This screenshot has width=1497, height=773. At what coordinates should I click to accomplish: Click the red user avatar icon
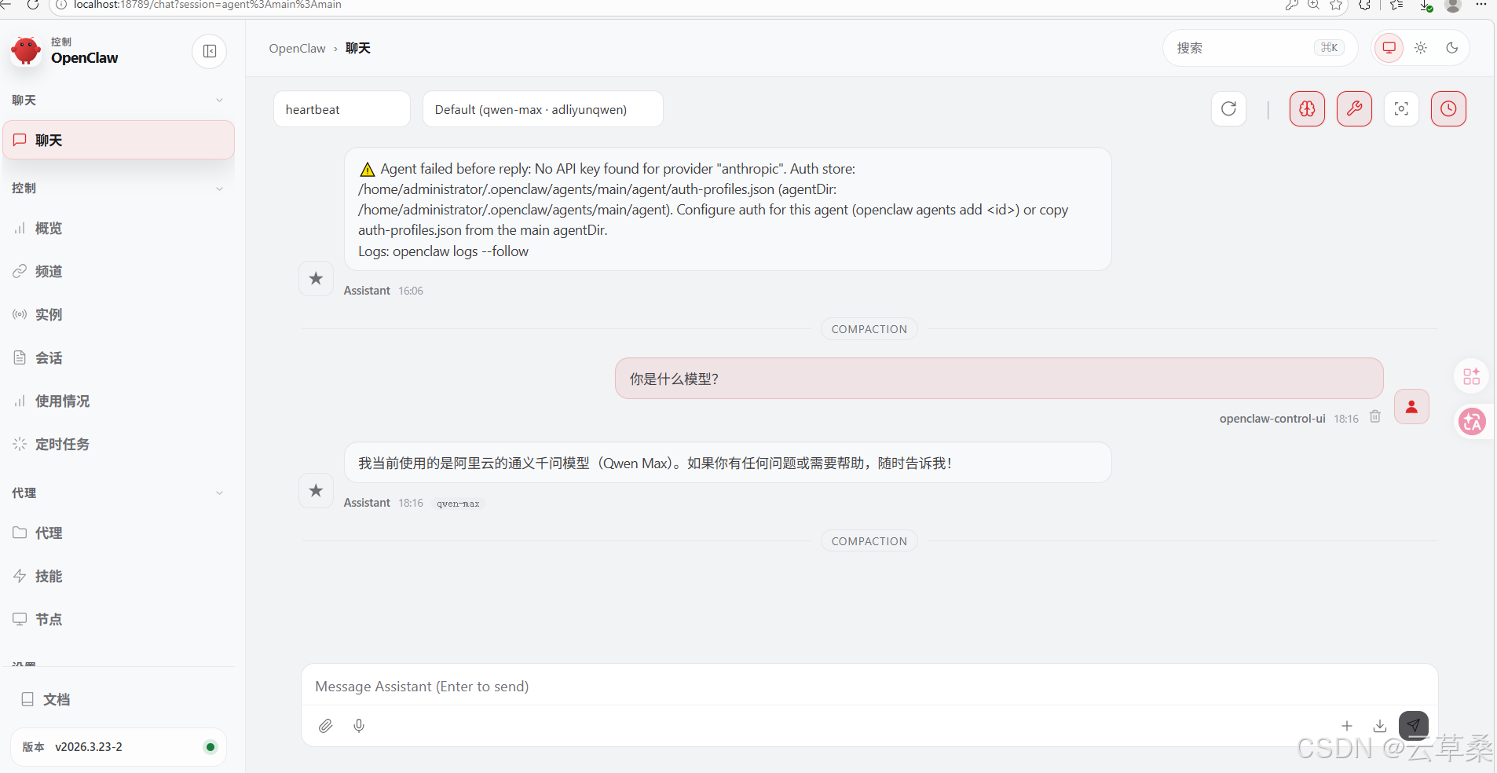[x=1411, y=407]
